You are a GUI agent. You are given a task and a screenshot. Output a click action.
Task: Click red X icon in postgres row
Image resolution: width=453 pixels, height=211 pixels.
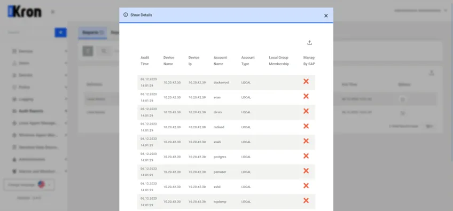[x=306, y=156]
